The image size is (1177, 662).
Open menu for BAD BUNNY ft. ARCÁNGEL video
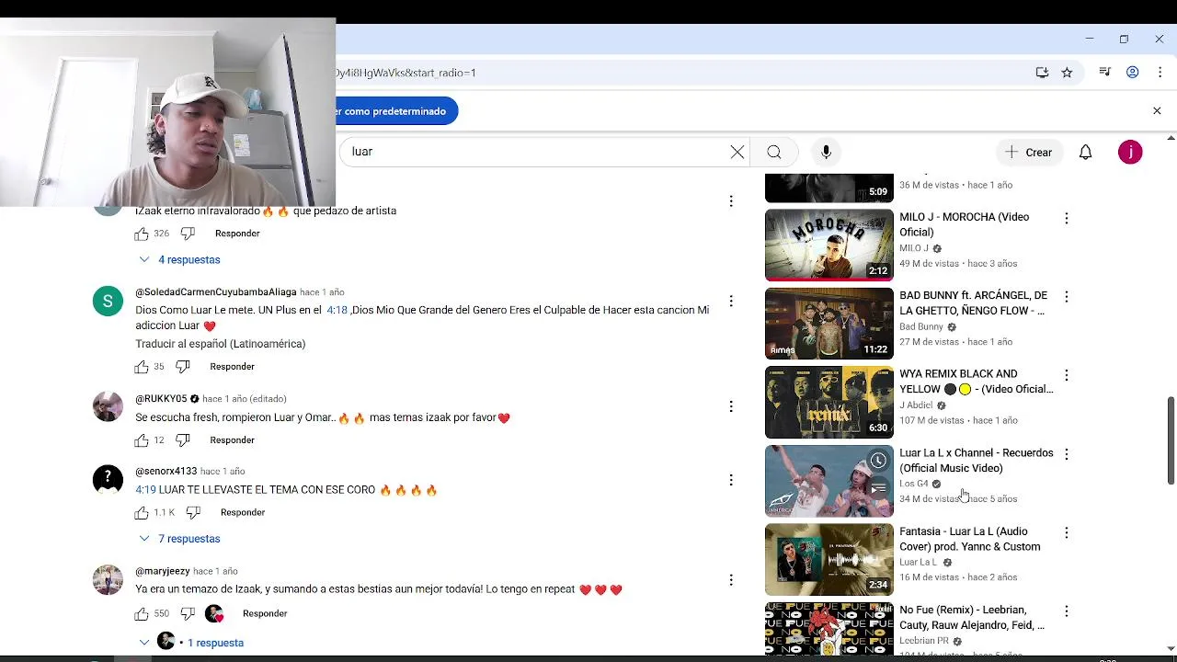tap(1066, 297)
